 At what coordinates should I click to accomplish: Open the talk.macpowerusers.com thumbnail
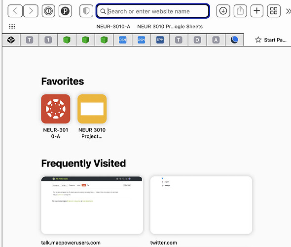[x=92, y=205]
